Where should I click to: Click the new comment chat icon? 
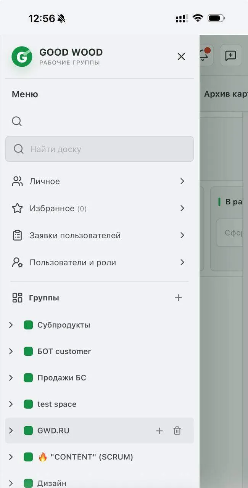(x=231, y=55)
